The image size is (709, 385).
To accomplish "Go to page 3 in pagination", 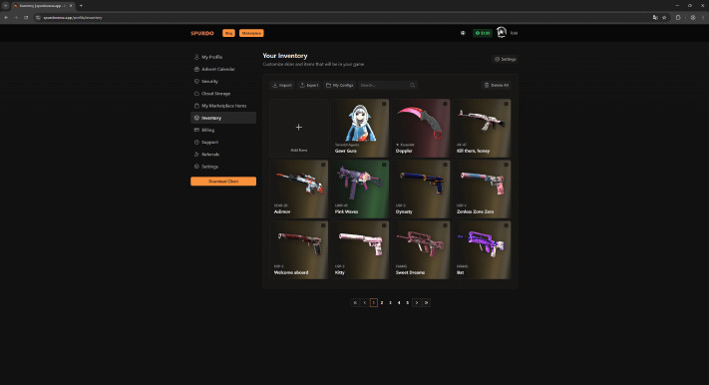I will [391, 302].
